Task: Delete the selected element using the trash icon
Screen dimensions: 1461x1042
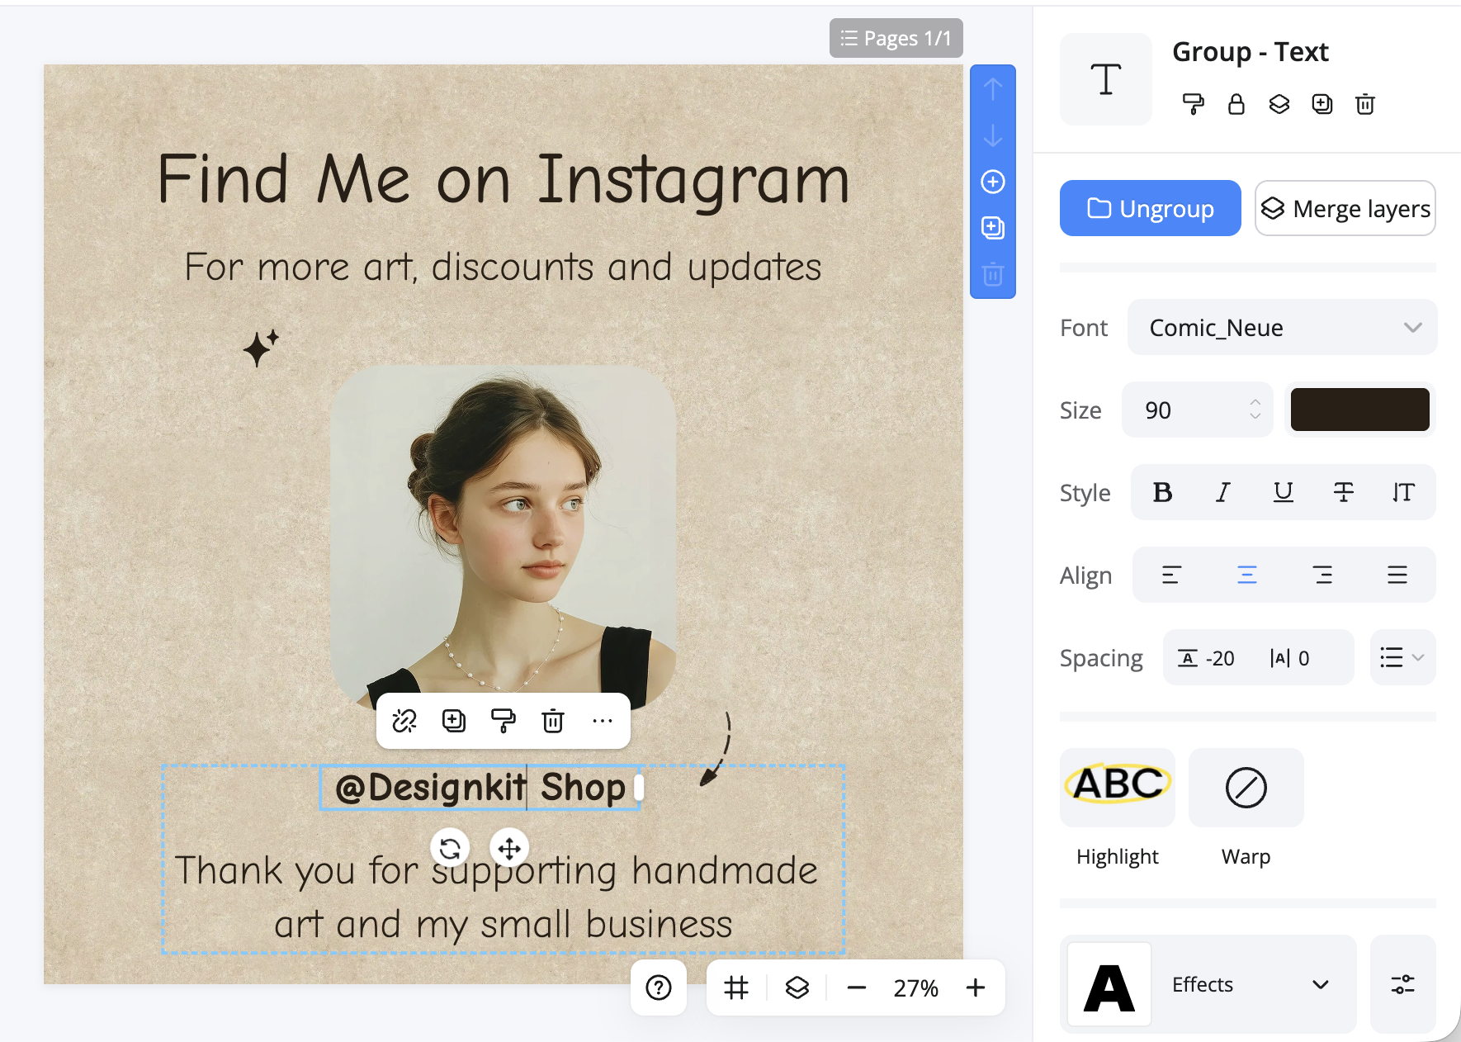Action: [552, 721]
